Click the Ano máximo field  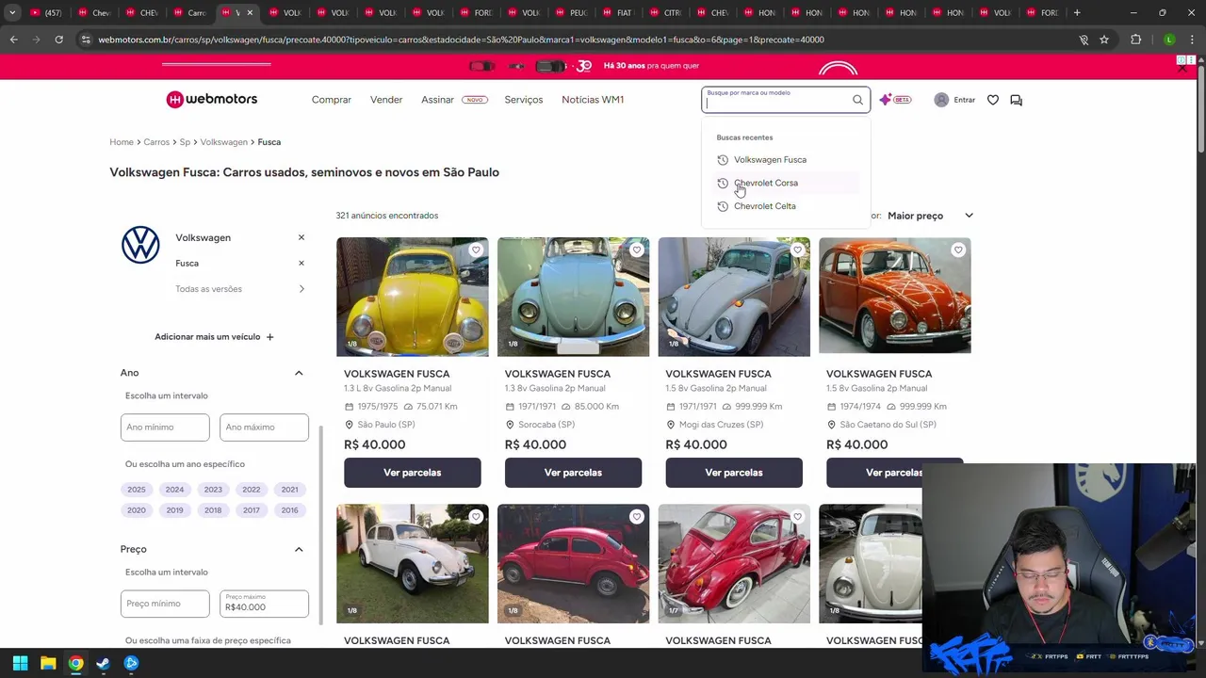tap(264, 428)
